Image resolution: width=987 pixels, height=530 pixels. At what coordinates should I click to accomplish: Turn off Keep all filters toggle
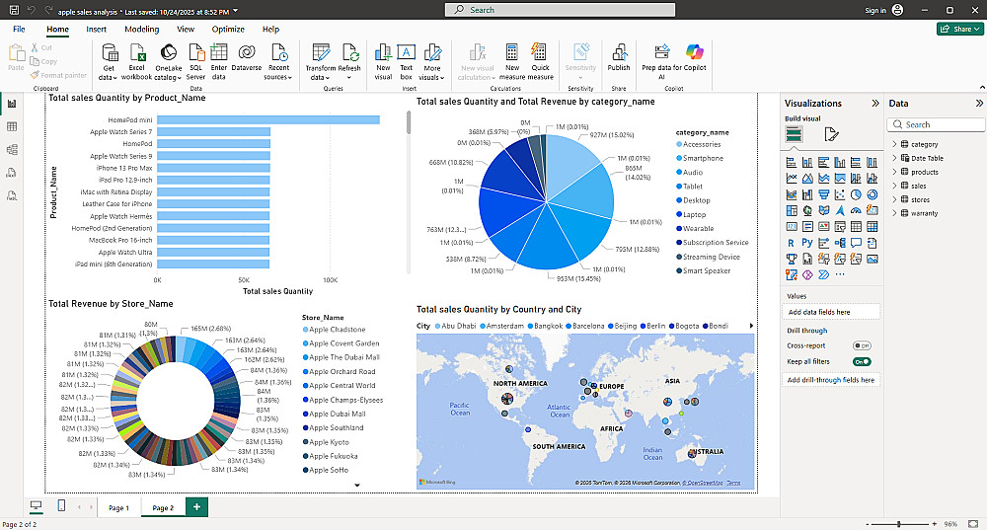(862, 361)
